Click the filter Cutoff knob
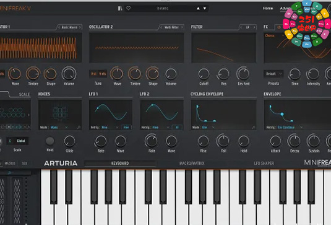Screen dimensions: 331x225 pos(204,74)
